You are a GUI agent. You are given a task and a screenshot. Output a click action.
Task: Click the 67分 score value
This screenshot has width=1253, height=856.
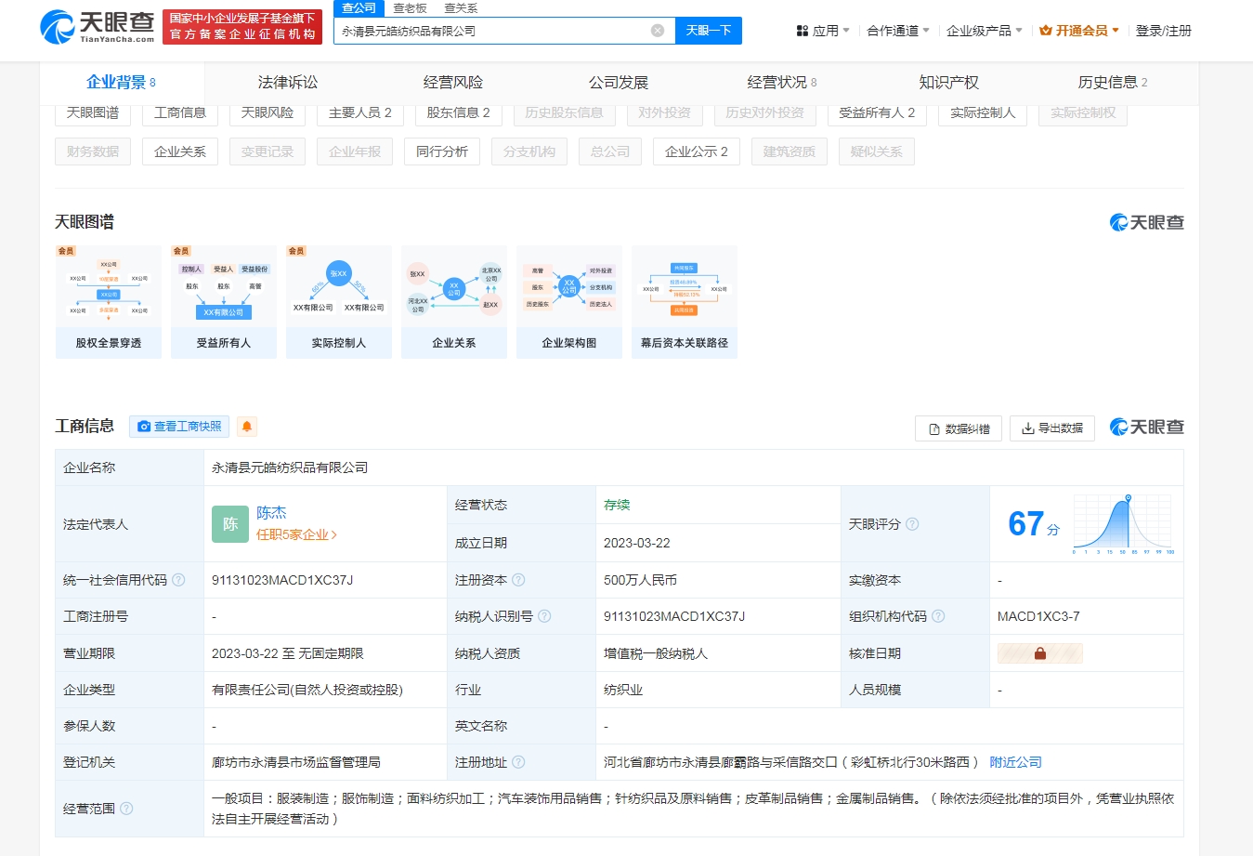click(x=1034, y=524)
